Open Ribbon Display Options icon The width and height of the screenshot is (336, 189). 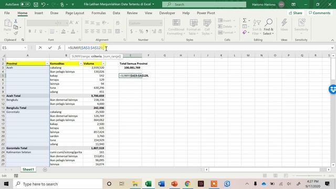pyautogui.click(x=293, y=4)
